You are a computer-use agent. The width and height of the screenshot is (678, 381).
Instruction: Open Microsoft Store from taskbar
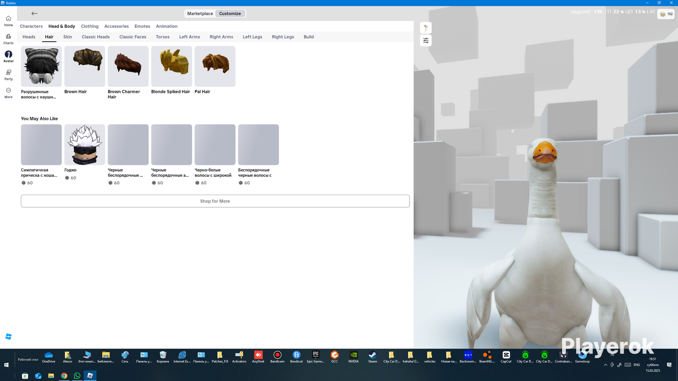25,376
